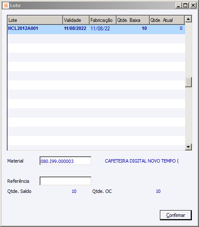Confirm the lot selection with Confirmar
Viewport: 199px width, 227px height.
tap(176, 215)
